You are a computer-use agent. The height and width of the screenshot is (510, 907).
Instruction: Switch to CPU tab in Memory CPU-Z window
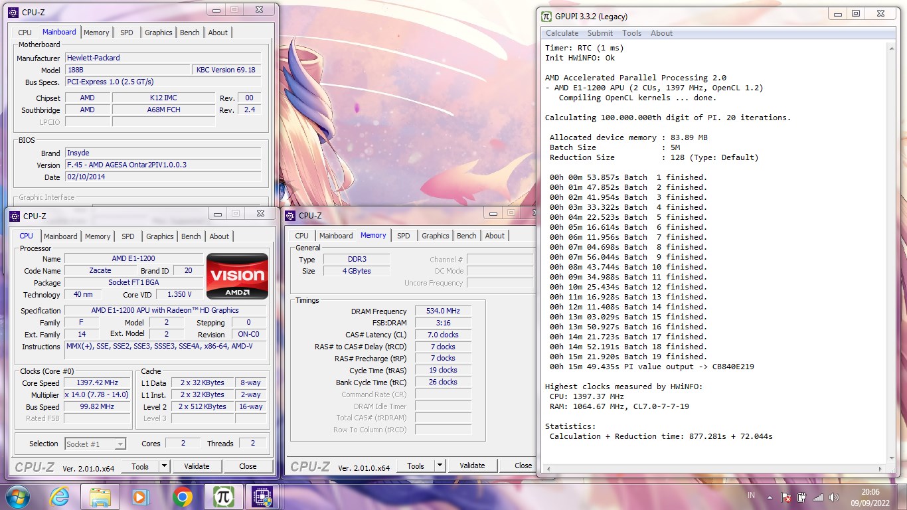pos(301,236)
